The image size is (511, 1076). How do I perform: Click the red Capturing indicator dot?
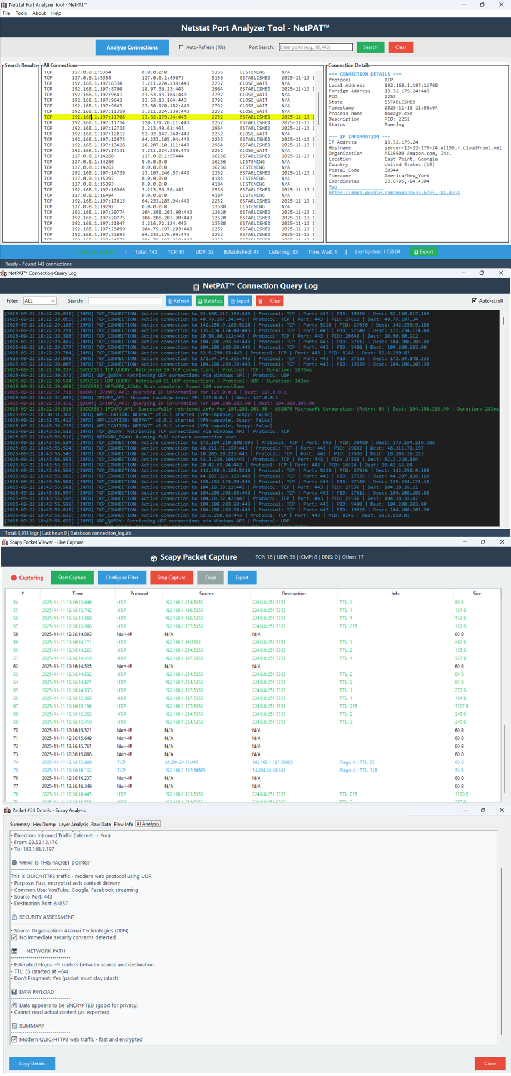[14, 578]
